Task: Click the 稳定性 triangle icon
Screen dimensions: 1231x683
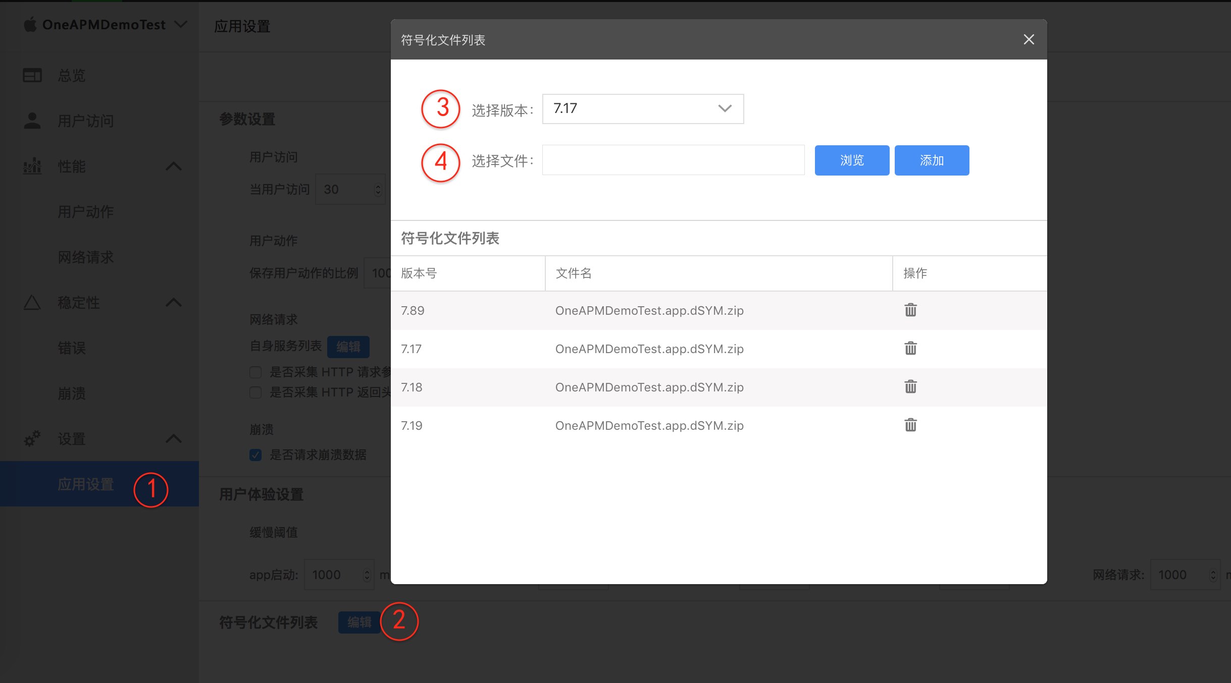Action: point(32,302)
